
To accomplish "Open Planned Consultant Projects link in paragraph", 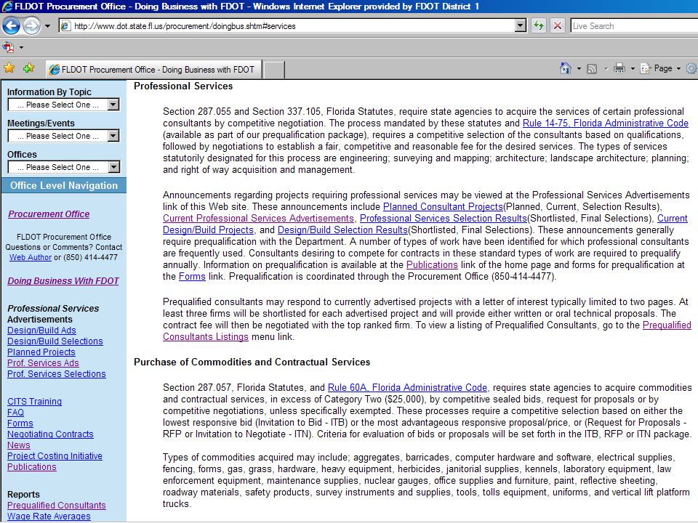I will point(443,207).
